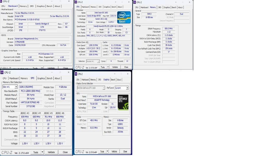Click the NVIDIA GeForce GTX logo in the Graphics window

pyautogui.click(x=123, y=102)
